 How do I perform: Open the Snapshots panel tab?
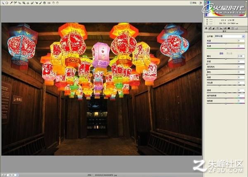tap(236, 28)
